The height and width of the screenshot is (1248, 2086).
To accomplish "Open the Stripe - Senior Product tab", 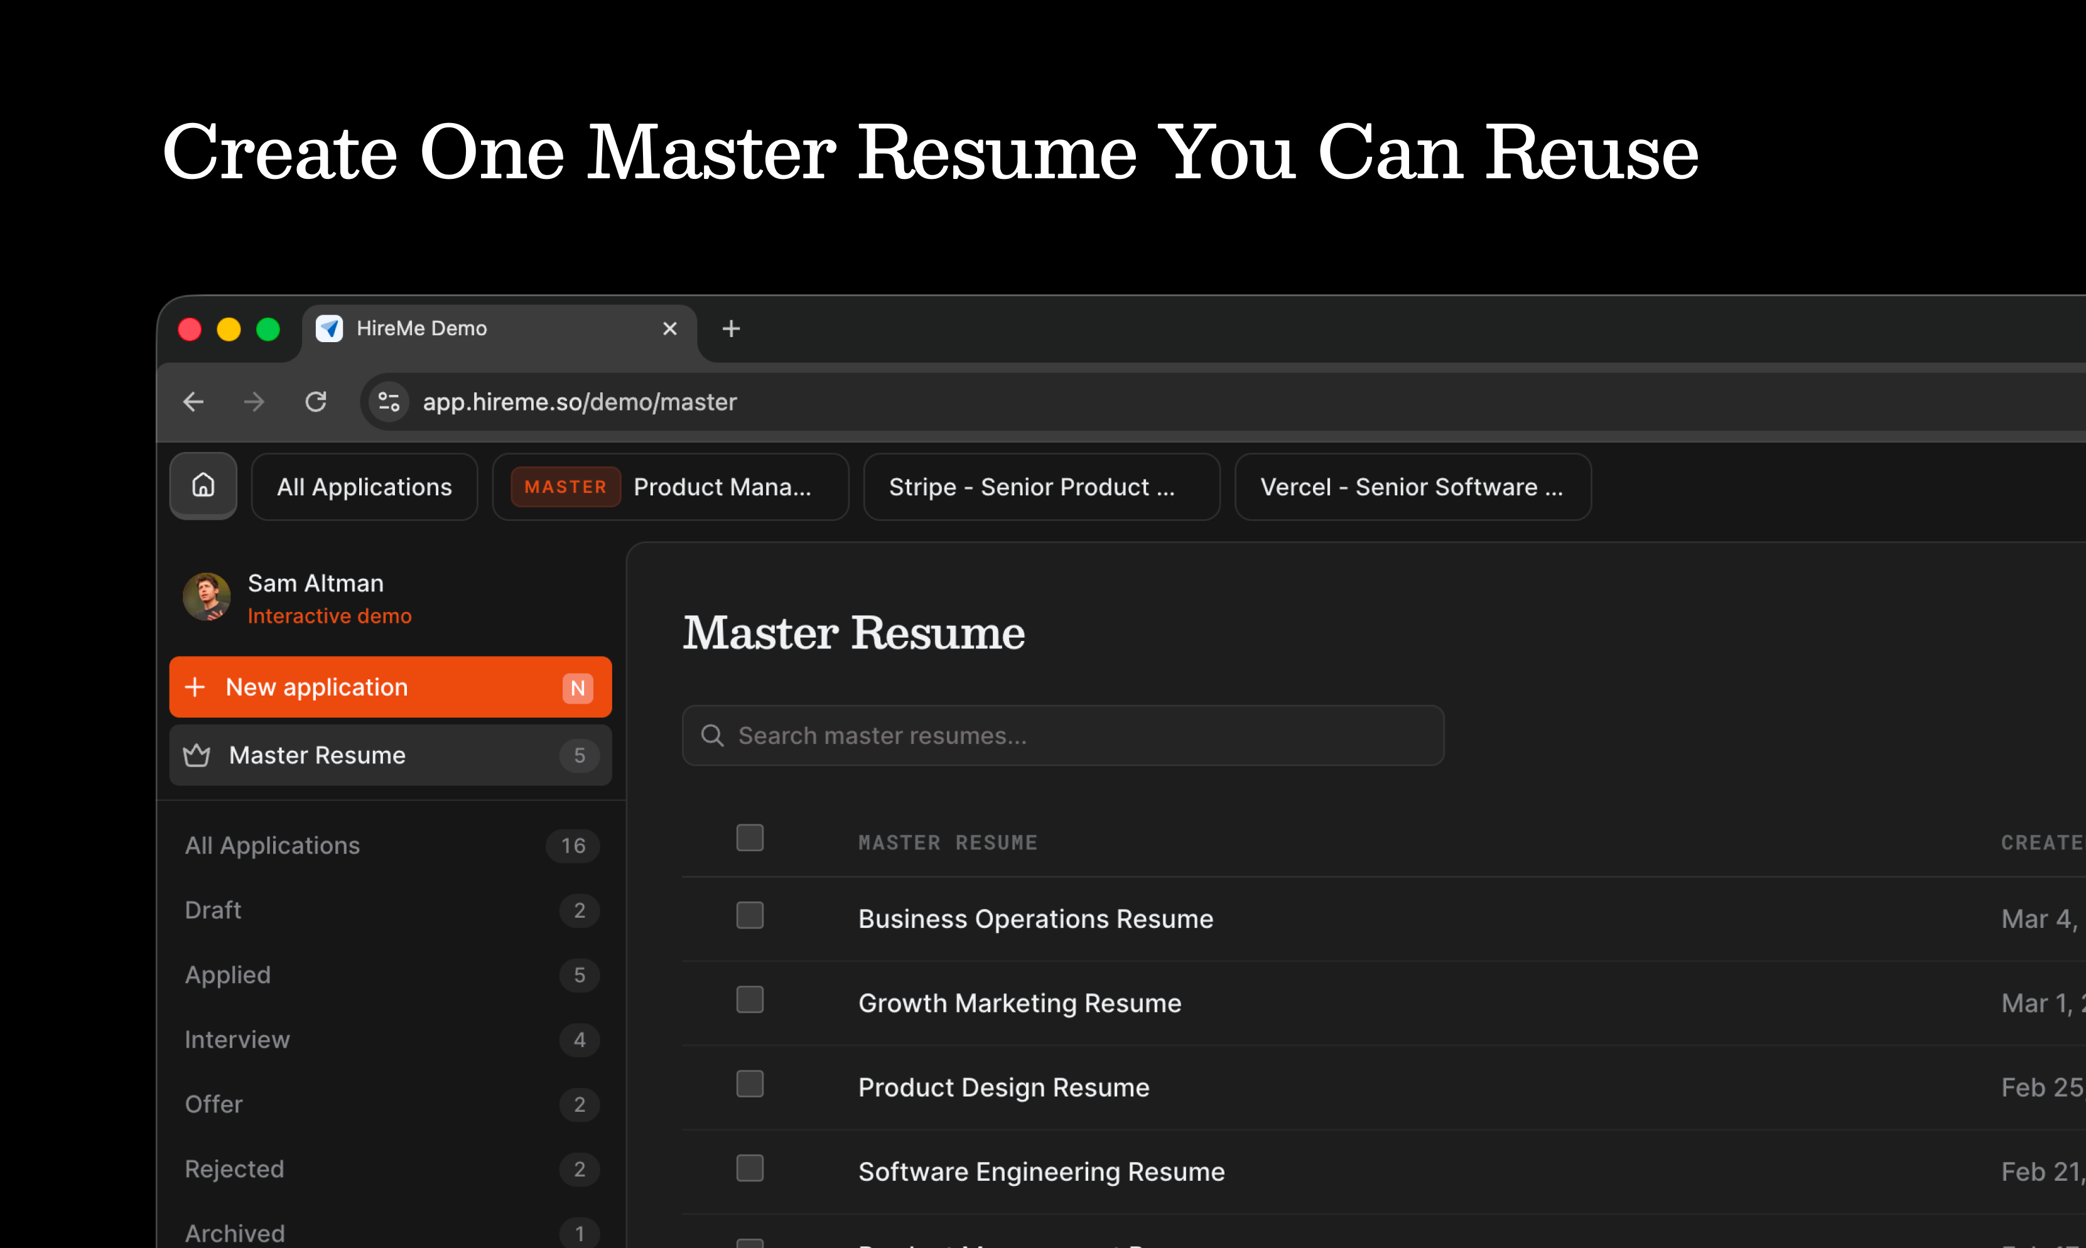I will 1040,487.
